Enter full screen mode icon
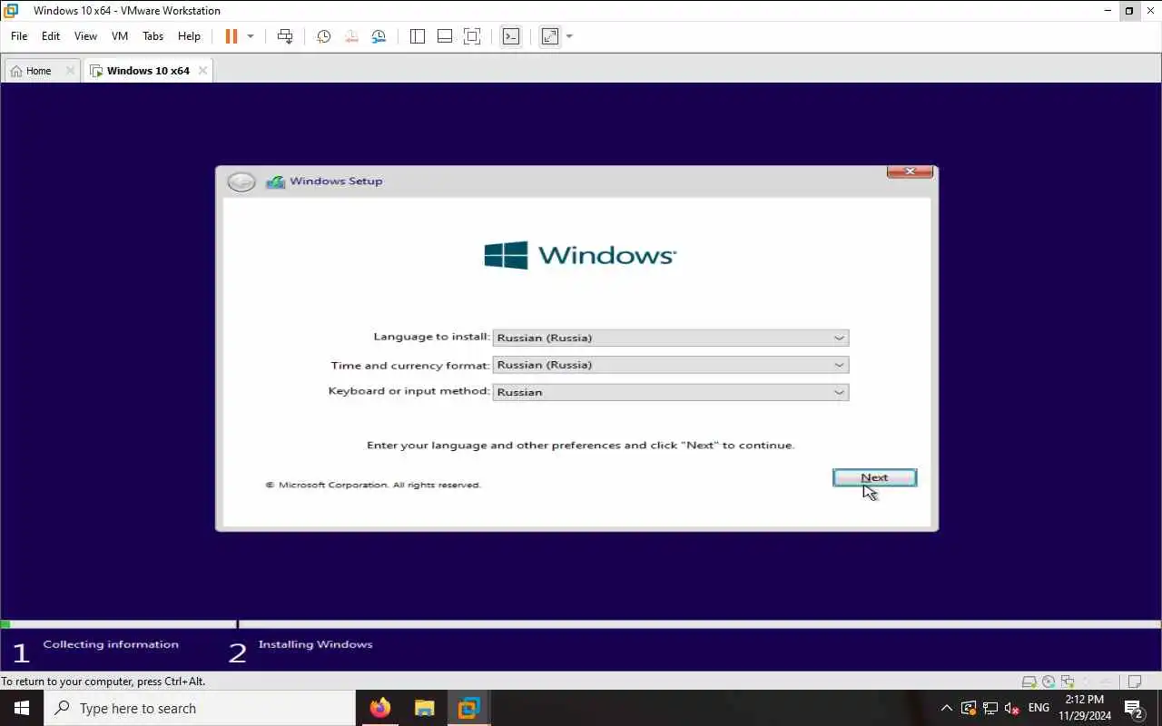The height and width of the screenshot is (726, 1162). (472, 36)
